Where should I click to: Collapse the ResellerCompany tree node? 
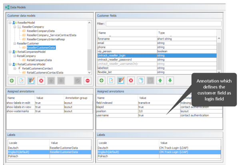coord(14,27)
